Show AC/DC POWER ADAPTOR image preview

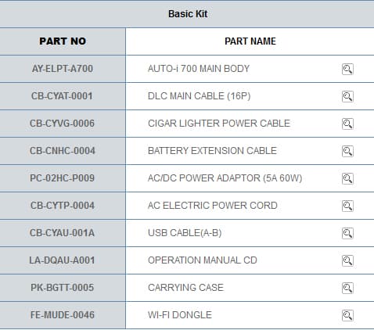pyautogui.click(x=347, y=178)
